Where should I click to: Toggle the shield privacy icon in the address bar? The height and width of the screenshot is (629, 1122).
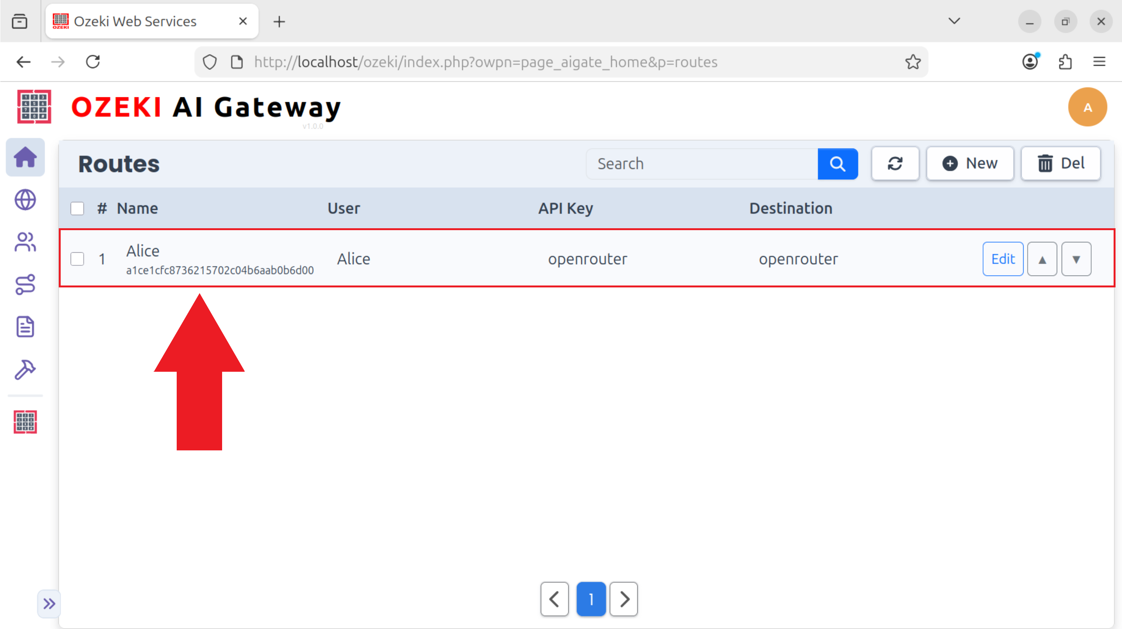(x=210, y=62)
